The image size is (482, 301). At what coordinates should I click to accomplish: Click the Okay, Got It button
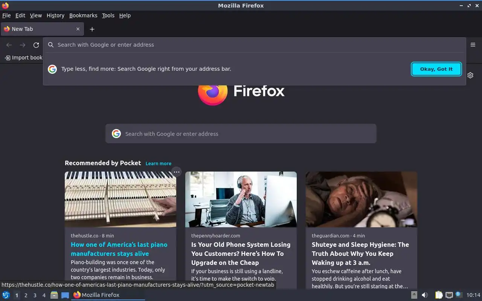point(436,69)
